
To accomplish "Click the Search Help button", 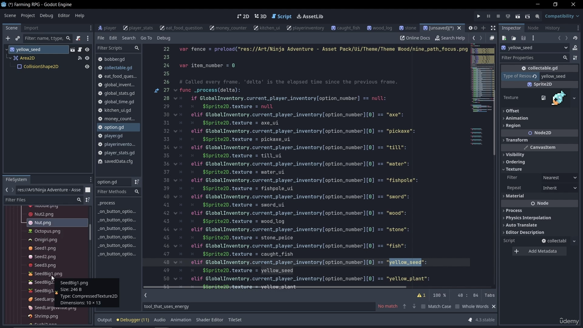I will coord(450,38).
